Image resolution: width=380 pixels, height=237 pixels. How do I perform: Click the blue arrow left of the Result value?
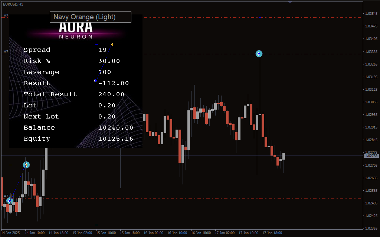[95, 80]
